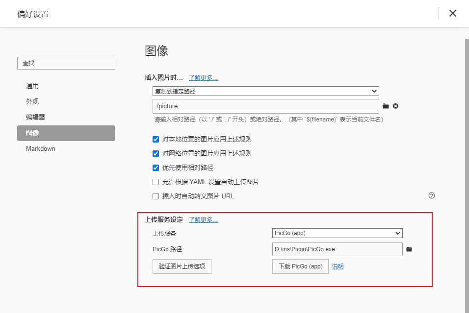This screenshot has height=313, width=469.
Task: Enable auto upload via YAML setting
Action: pyautogui.click(x=156, y=182)
